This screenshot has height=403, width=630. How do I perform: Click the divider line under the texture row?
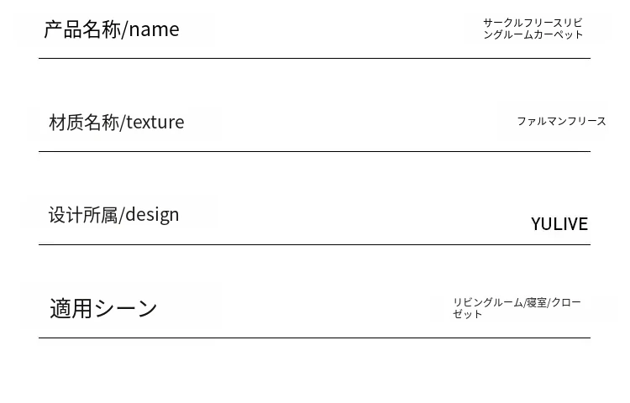click(x=315, y=151)
